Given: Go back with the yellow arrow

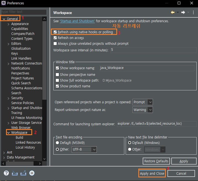Looking at the screenshot, I should click(173, 12).
